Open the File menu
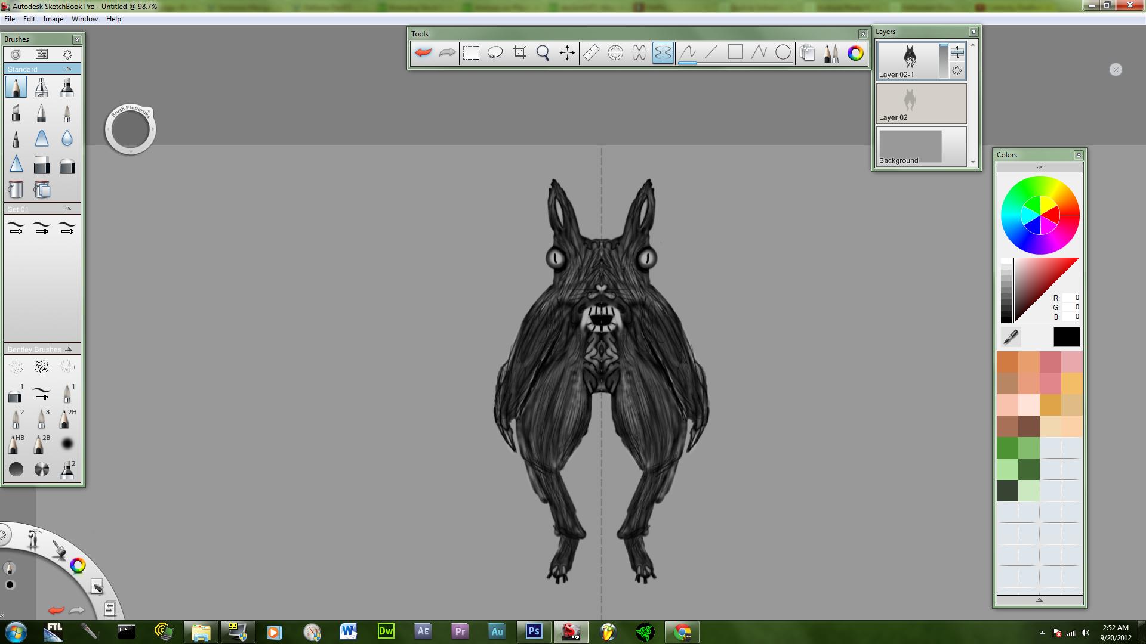 tap(10, 19)
